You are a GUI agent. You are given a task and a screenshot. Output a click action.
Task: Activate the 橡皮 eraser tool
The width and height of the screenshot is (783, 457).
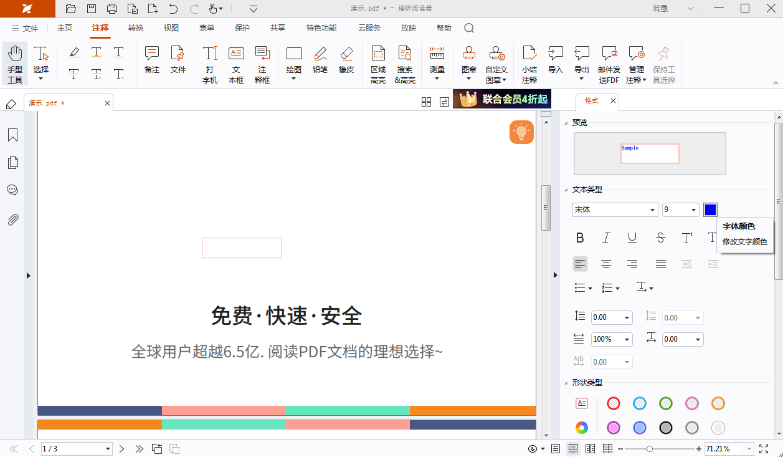[346, 62]
